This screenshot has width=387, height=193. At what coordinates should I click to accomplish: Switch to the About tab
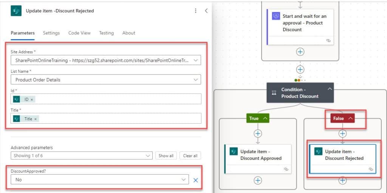[129, 33]
